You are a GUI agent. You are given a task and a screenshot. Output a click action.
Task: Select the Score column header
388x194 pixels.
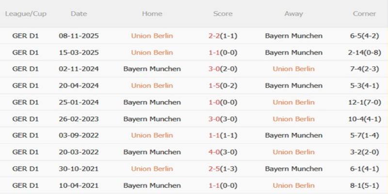tap(223, 14)
